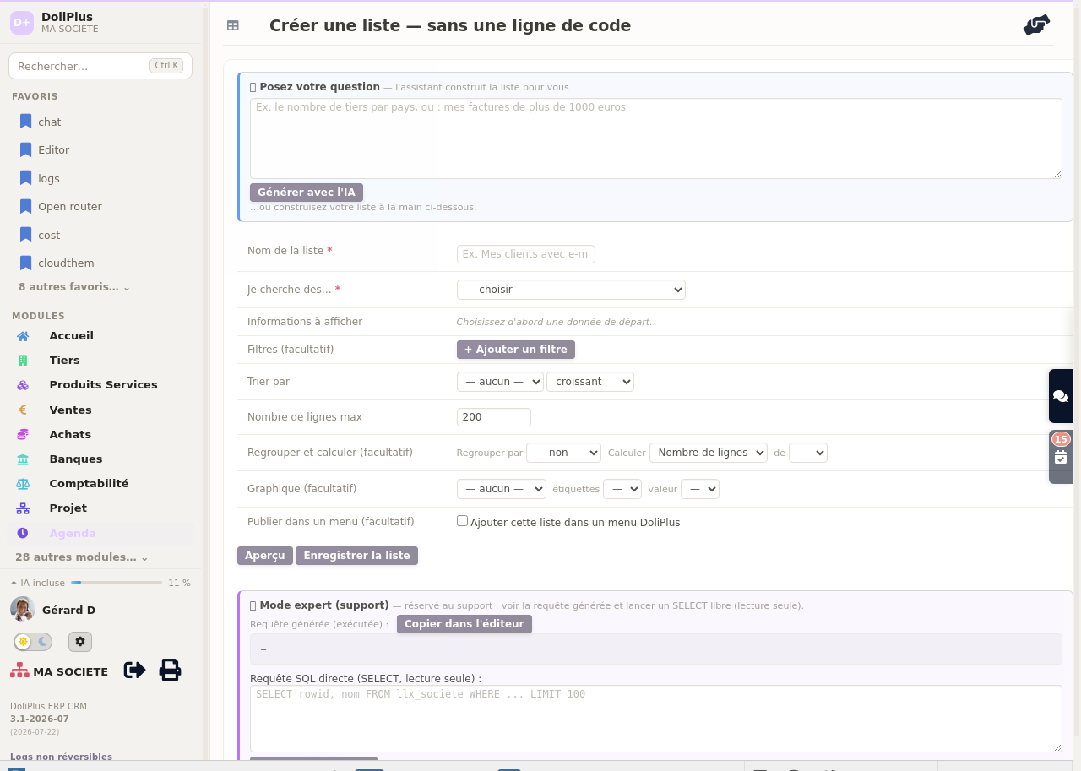Click Gérard D's avatar picture
This screenshot has width=1081, height=771.
[22, 609]
